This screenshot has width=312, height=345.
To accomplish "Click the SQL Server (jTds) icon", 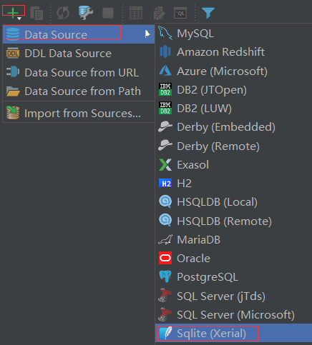I will (165, 295).
